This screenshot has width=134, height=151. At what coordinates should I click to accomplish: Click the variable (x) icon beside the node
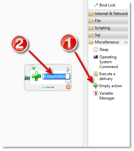click(27, 78)
